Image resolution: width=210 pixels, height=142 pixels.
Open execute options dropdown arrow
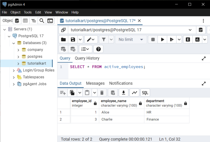coord(179,39)
